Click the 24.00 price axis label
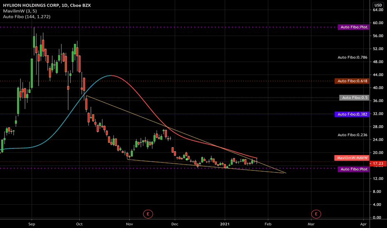This screenshot has height=228, width=387. click(378, 140)
